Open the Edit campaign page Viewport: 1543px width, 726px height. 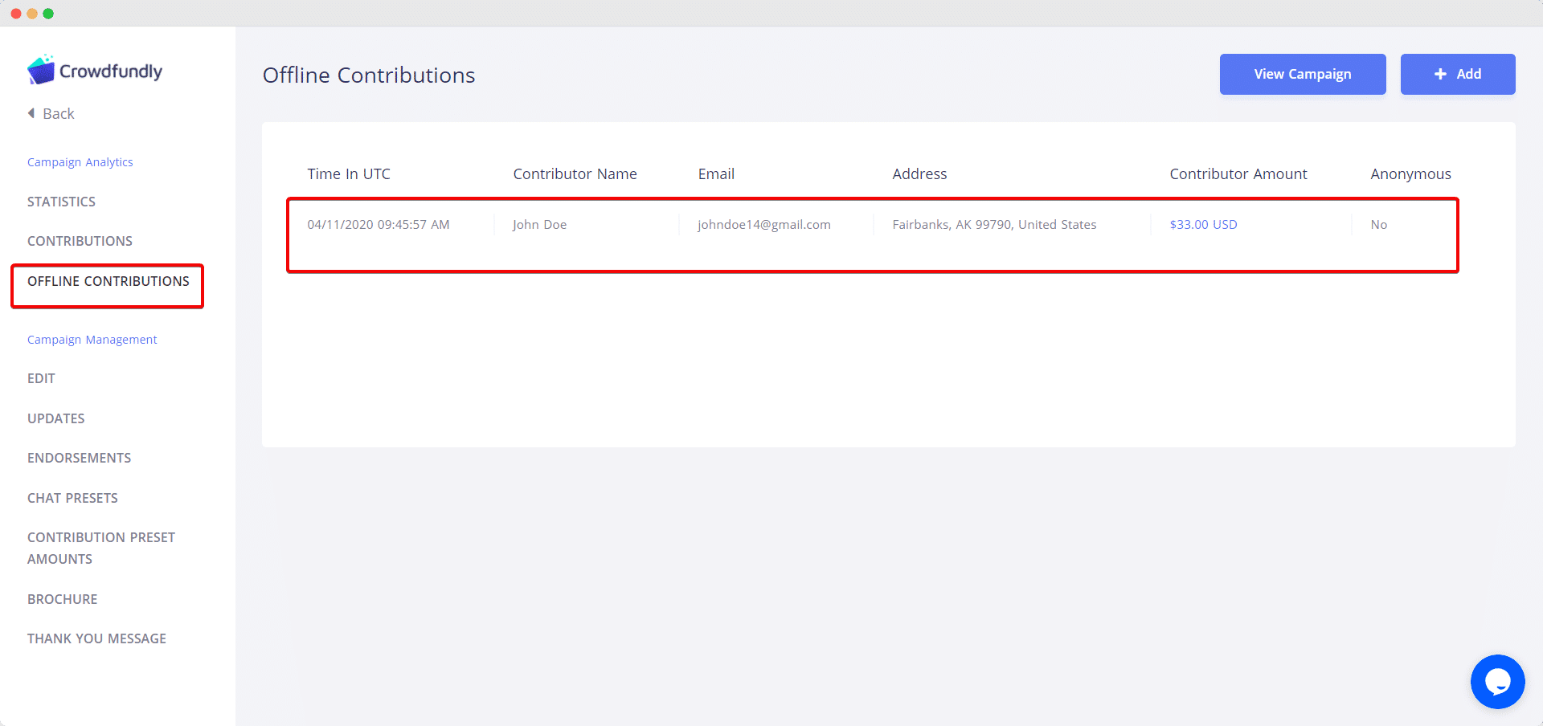point(41,378)
